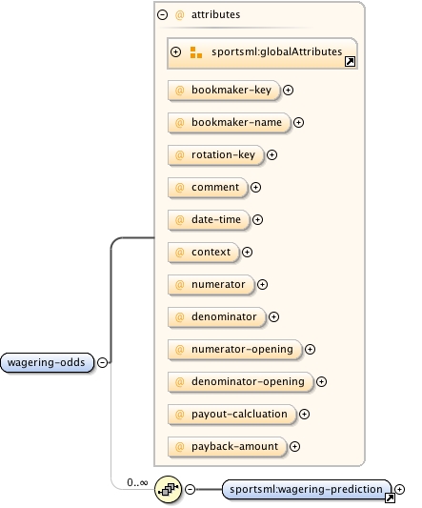
Task: Click the @ icon on bookmaker-key
Action: click(179, 90)
